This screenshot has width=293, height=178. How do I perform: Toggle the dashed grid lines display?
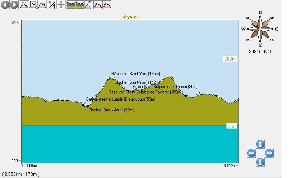pos(79,5)
